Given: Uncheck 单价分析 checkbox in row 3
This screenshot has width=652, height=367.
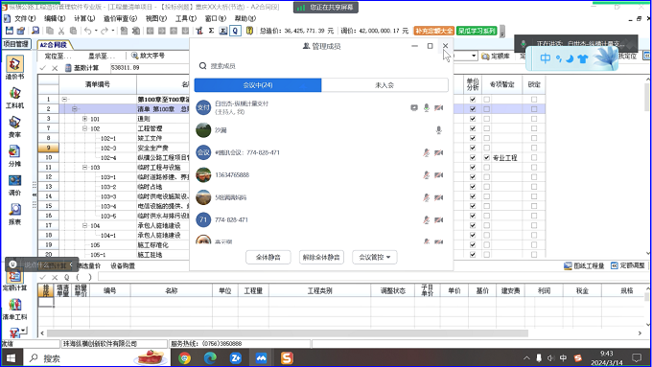Looking at the screenshot, I should tap(473, 119).
